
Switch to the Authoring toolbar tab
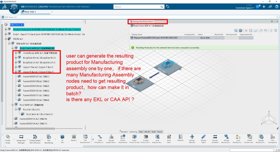[133, 132]
